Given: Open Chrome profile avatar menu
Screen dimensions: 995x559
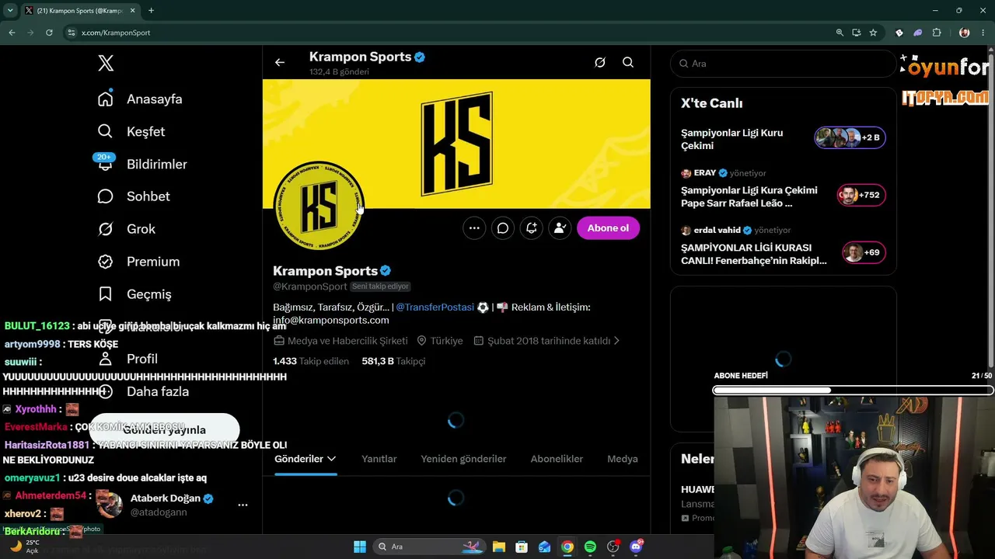Looking at the screenshot, I should [965, 33].
